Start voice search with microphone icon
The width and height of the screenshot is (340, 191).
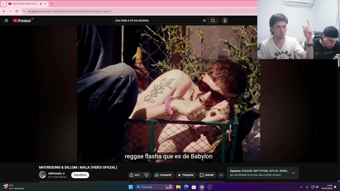(x=225, y=20)
